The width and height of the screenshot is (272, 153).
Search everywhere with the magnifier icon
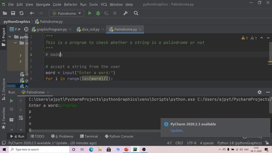[136, 13]
